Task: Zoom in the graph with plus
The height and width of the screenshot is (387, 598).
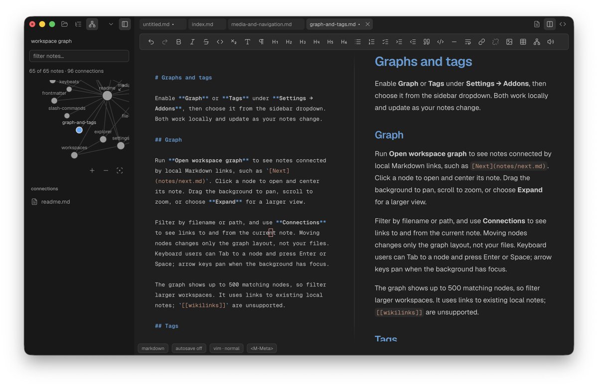Action: (92, 170)
